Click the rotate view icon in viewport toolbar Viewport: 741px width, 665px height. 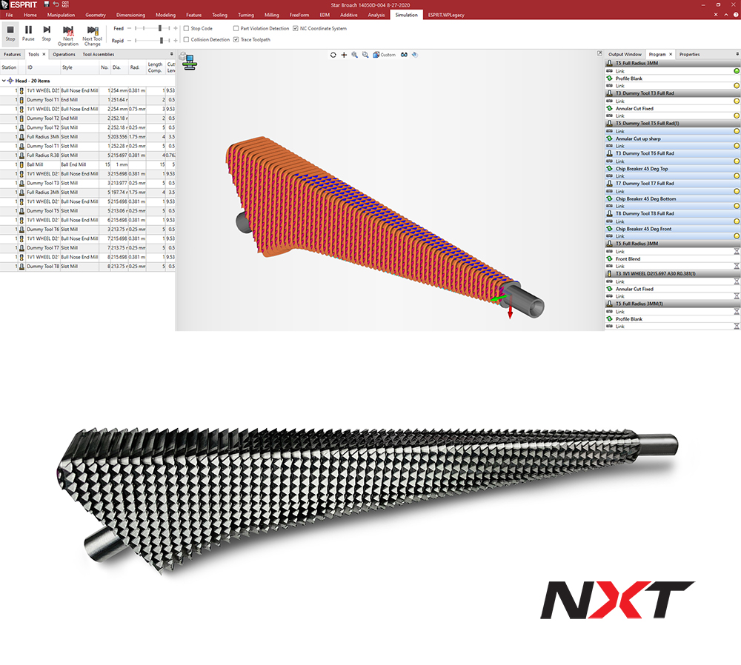point(333,55)
